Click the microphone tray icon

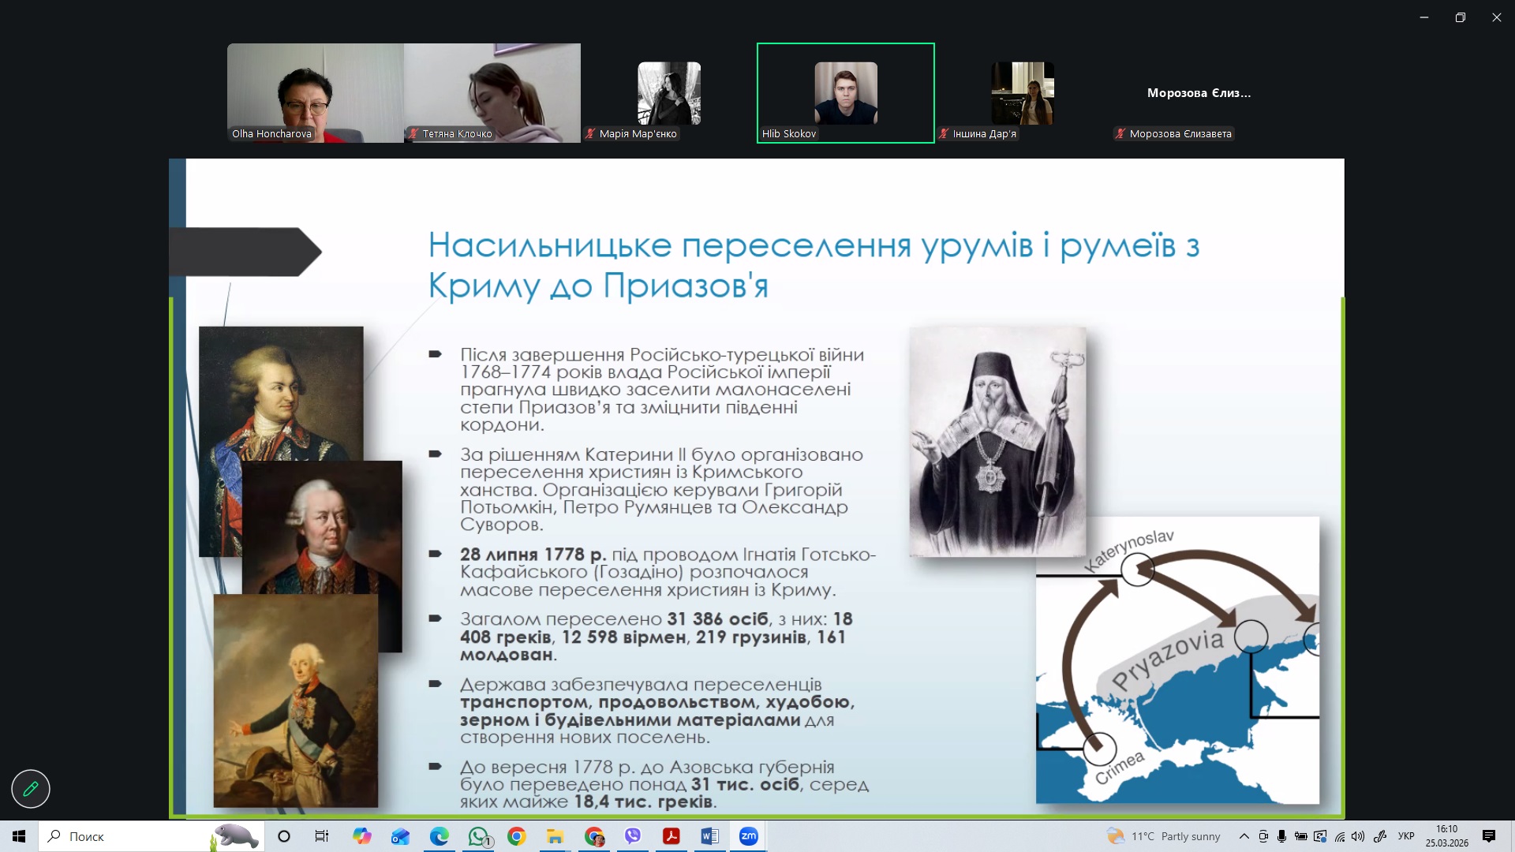[1282, 836]
